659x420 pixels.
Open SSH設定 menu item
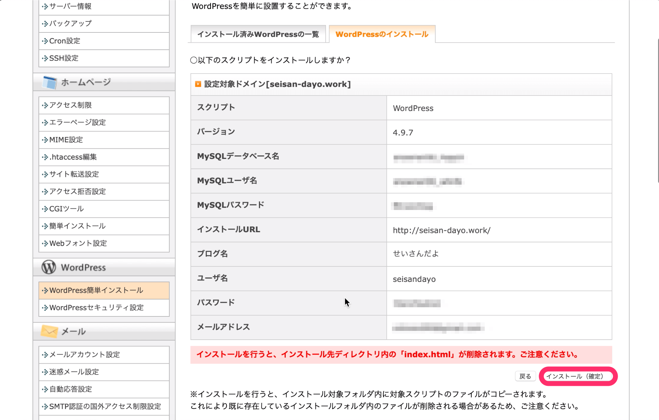pos(64,58)
